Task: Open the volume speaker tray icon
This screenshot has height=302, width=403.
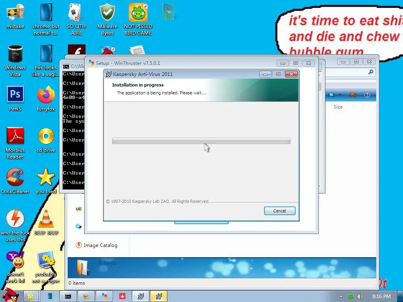Action: (x=360, y=296)
